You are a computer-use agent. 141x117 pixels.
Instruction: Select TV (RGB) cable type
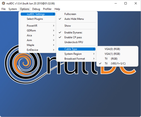[x=117, y=59]
